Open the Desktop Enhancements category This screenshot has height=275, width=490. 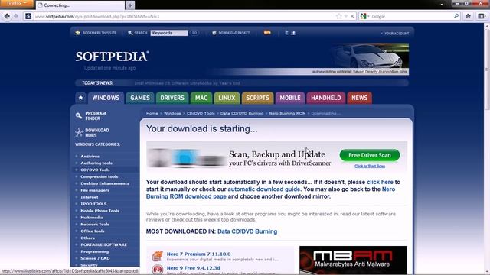click(x=105, y=183)
